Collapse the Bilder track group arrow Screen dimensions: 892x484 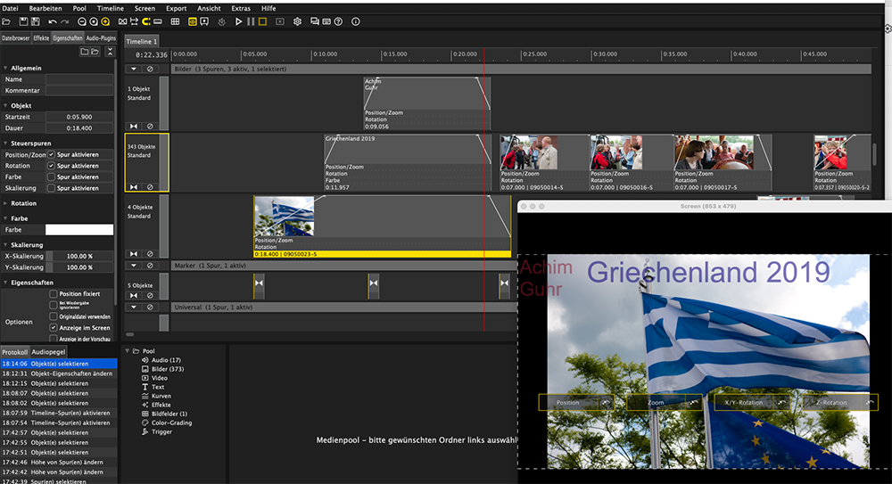(134, 69)
